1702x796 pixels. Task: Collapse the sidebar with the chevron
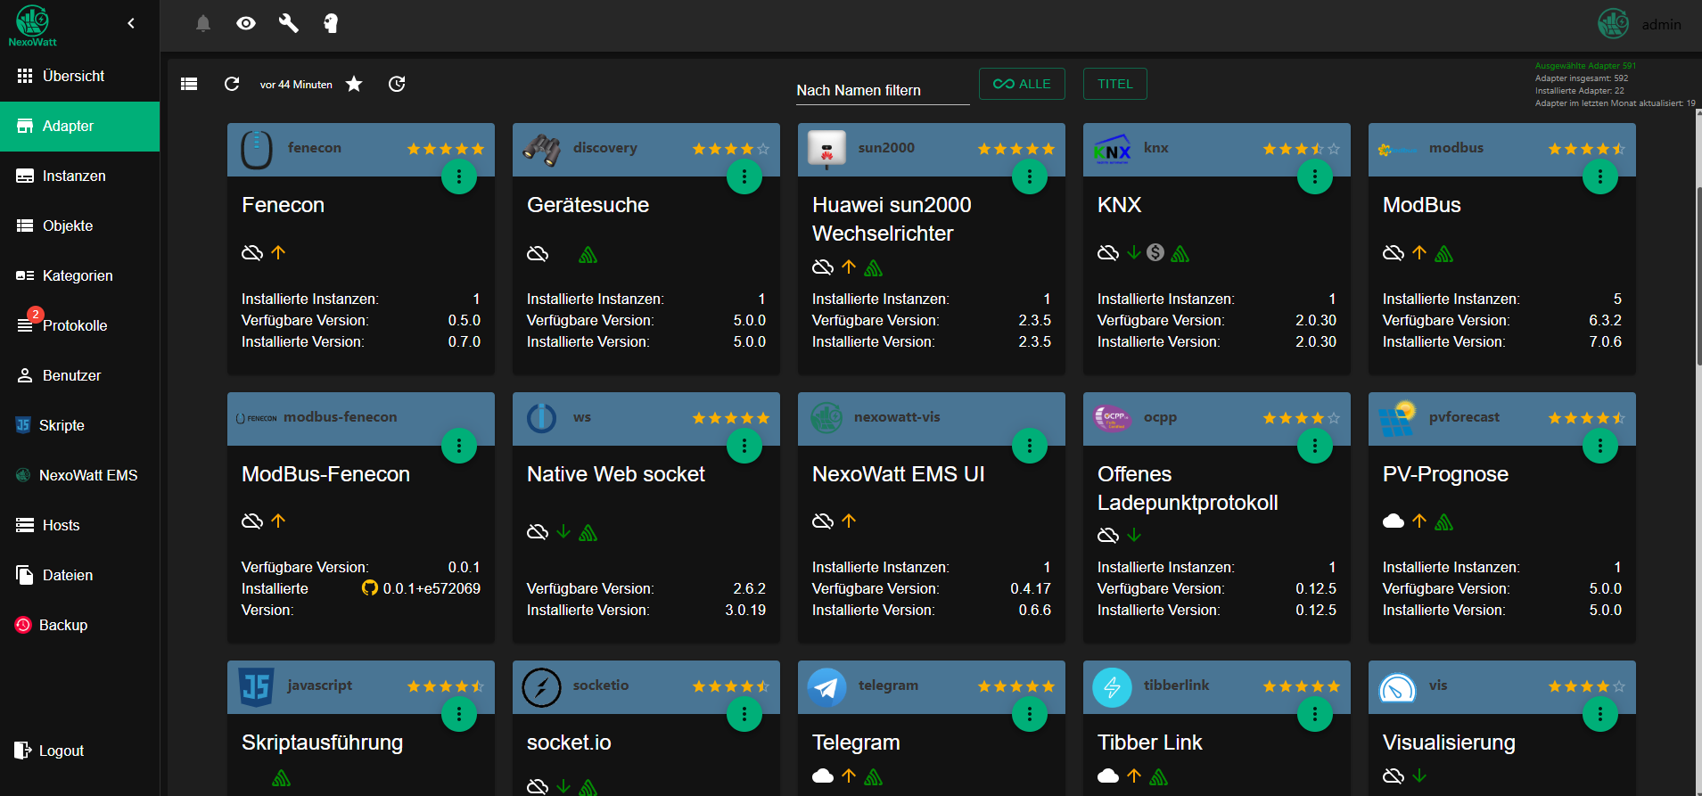131,23
